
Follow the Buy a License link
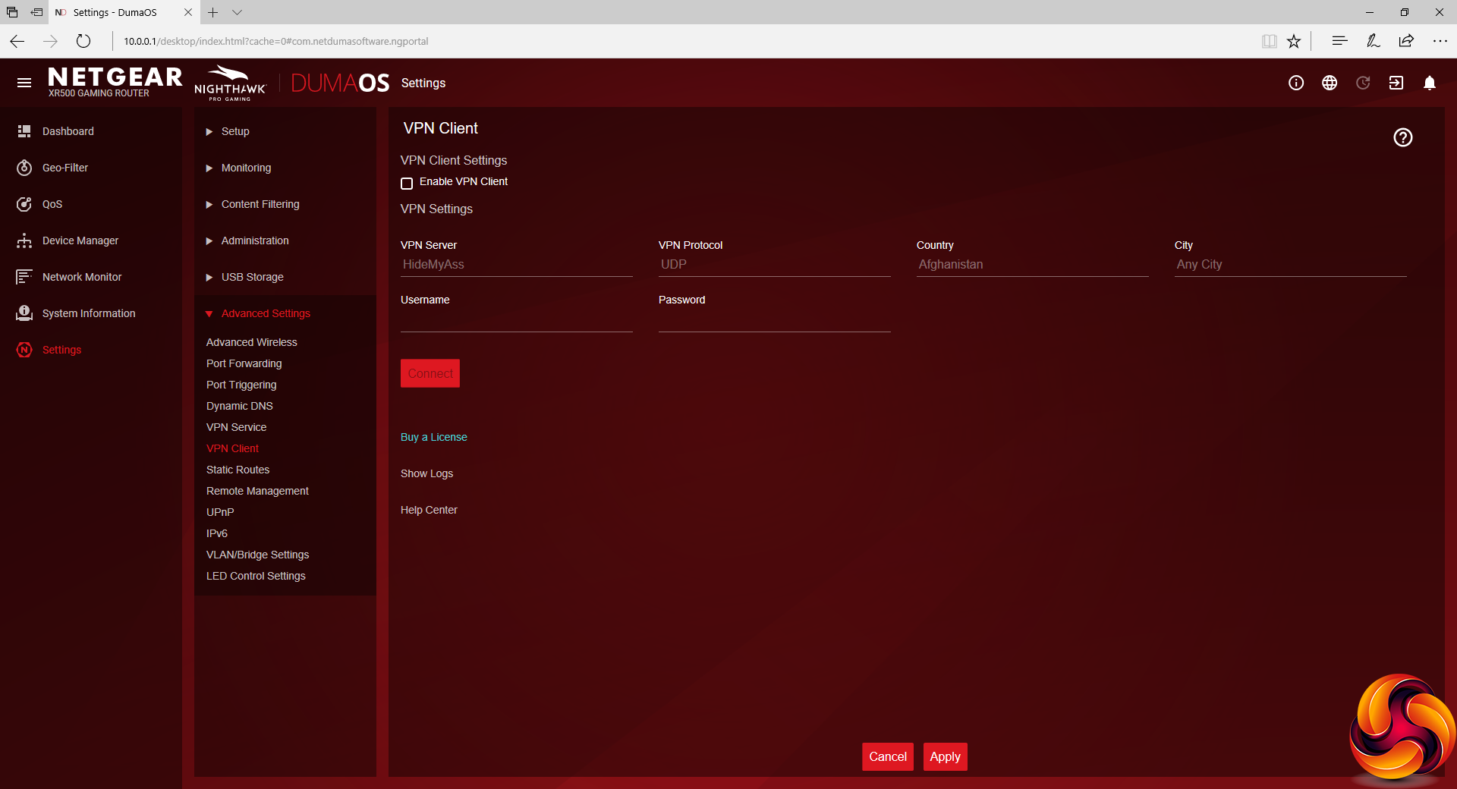[x=434, y=437]
